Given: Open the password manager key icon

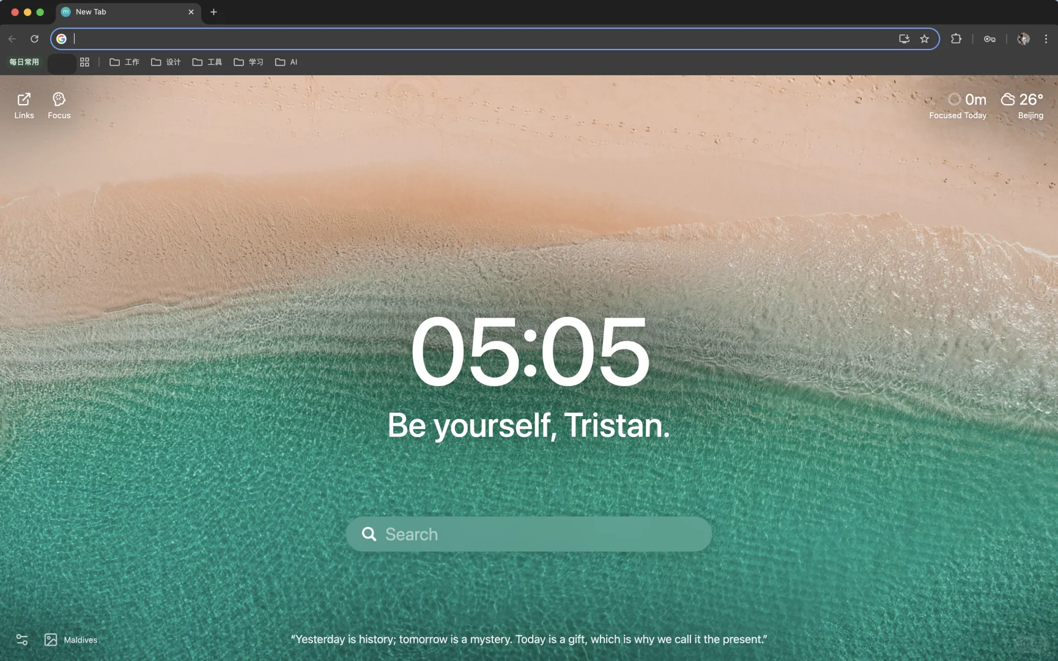Looking at the screenshot, I should [990, 39].
